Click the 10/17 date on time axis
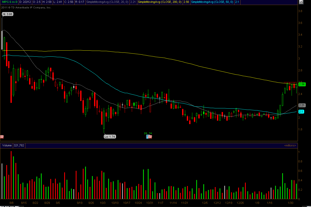This screenshot has width=311, height=207. pyautogui.click(x=127, y=203)
